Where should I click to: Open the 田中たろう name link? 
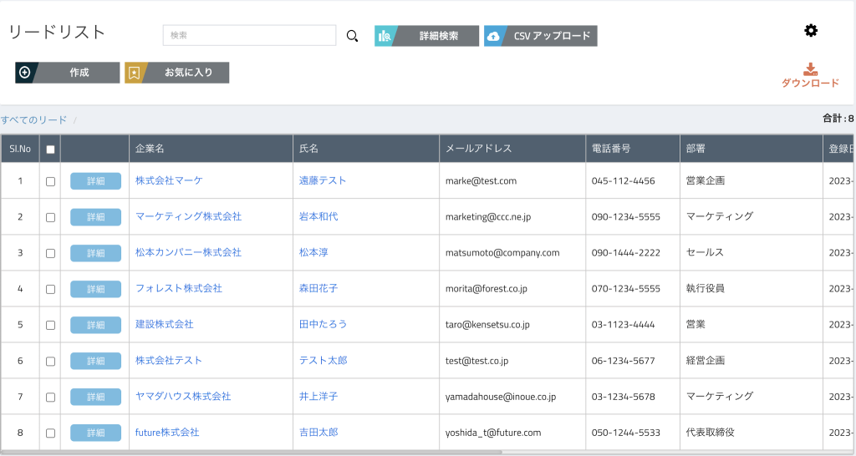pos(323,324)
